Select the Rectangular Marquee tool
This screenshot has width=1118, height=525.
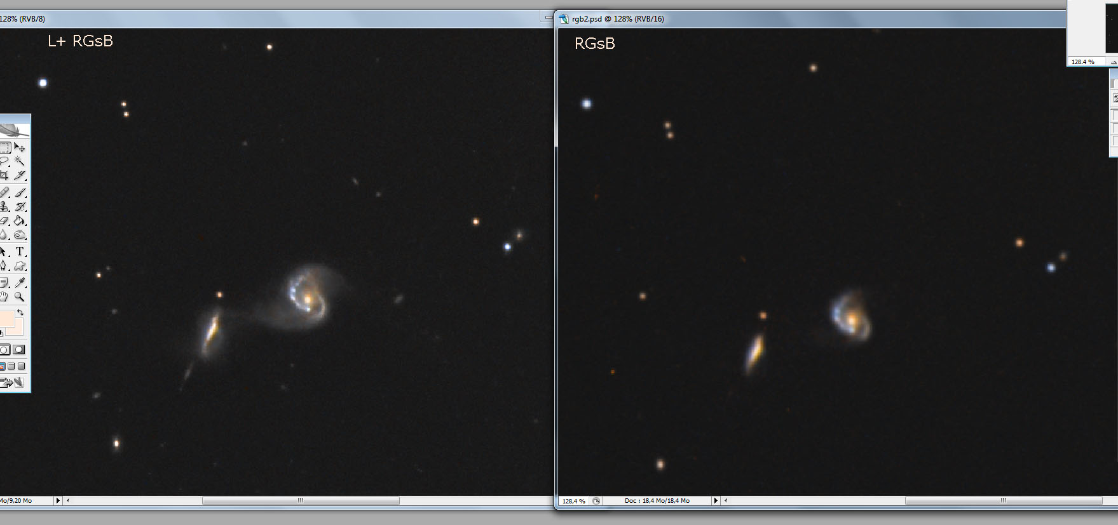(x=4, y=147)
